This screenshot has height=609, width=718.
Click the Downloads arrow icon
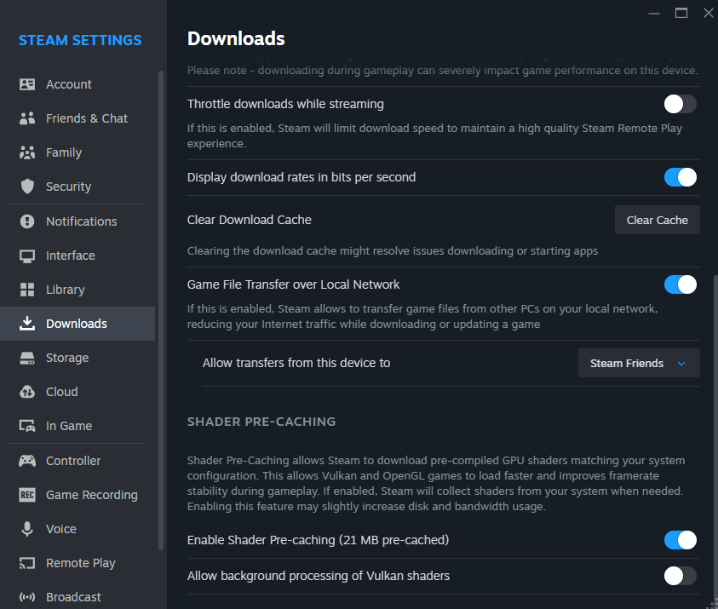27,324
